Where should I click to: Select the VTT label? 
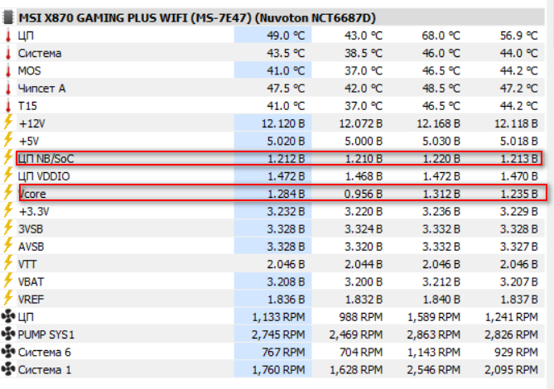tap(27, 264)
